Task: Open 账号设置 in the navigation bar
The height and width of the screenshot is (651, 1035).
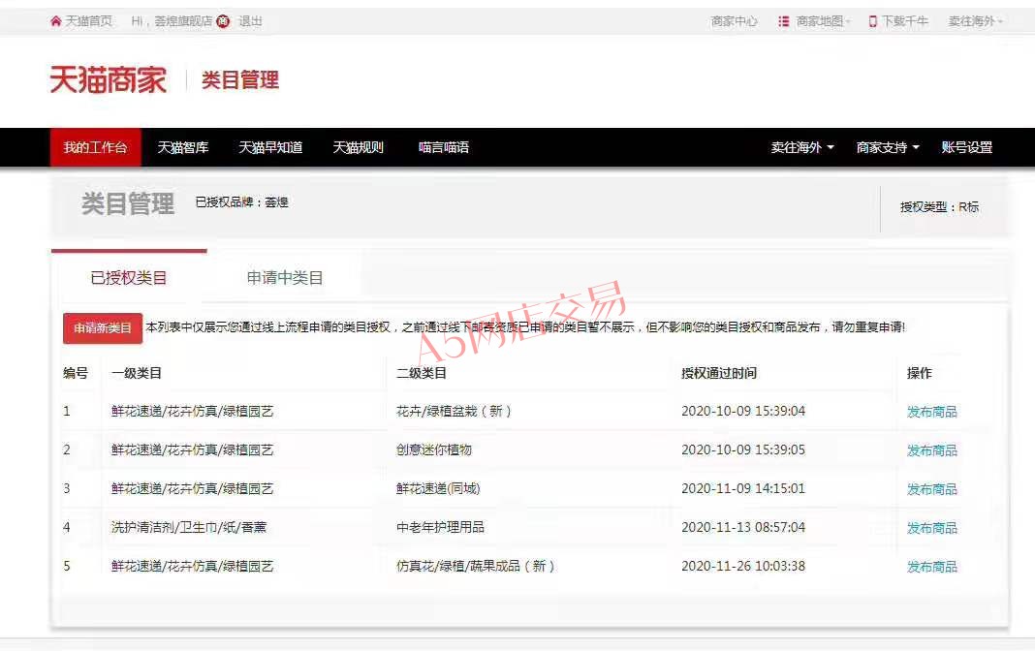Action: click(x=967, y=147)
